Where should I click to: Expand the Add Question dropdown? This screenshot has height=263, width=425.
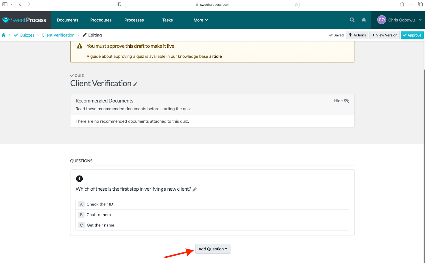coord(213,249)
